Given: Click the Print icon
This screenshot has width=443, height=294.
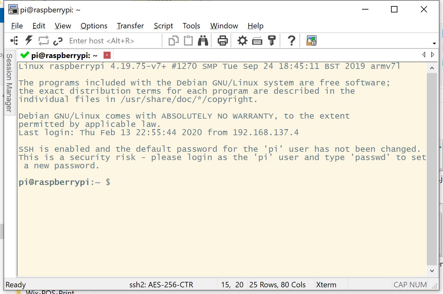Looking at the screenshot, I should click(x=223, y=40).
